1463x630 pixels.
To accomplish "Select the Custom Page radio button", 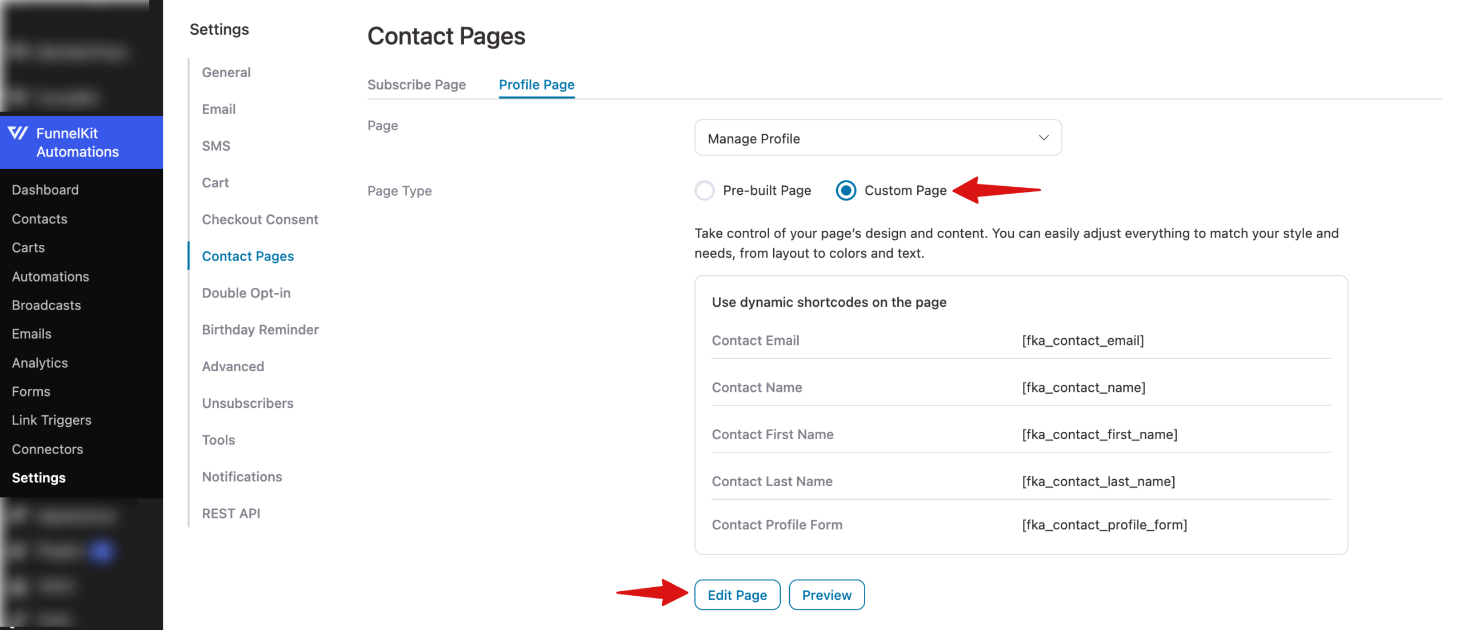I will [x=845, y=190].
